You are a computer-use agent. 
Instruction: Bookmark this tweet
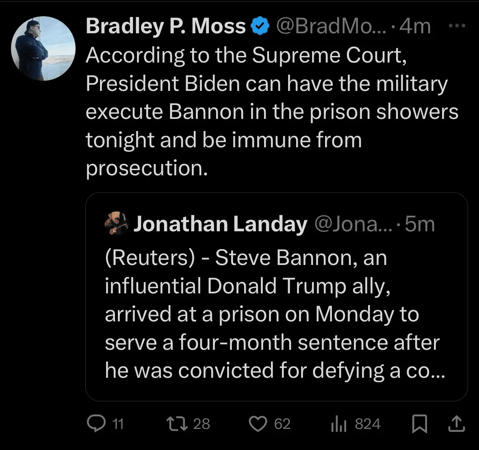(x=419, y=424)
